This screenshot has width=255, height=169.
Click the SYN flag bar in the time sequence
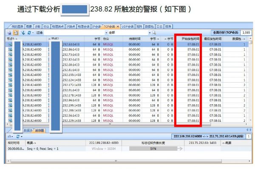pos(153,149)
